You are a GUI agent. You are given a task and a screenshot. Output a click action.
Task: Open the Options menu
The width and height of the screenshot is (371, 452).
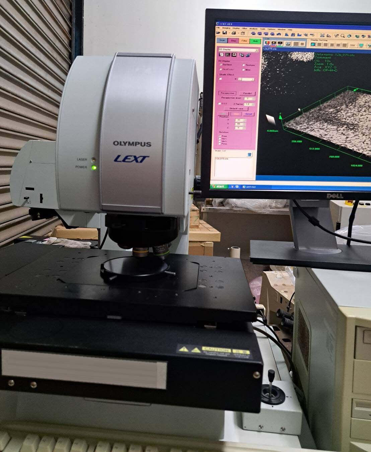point(271,29)
